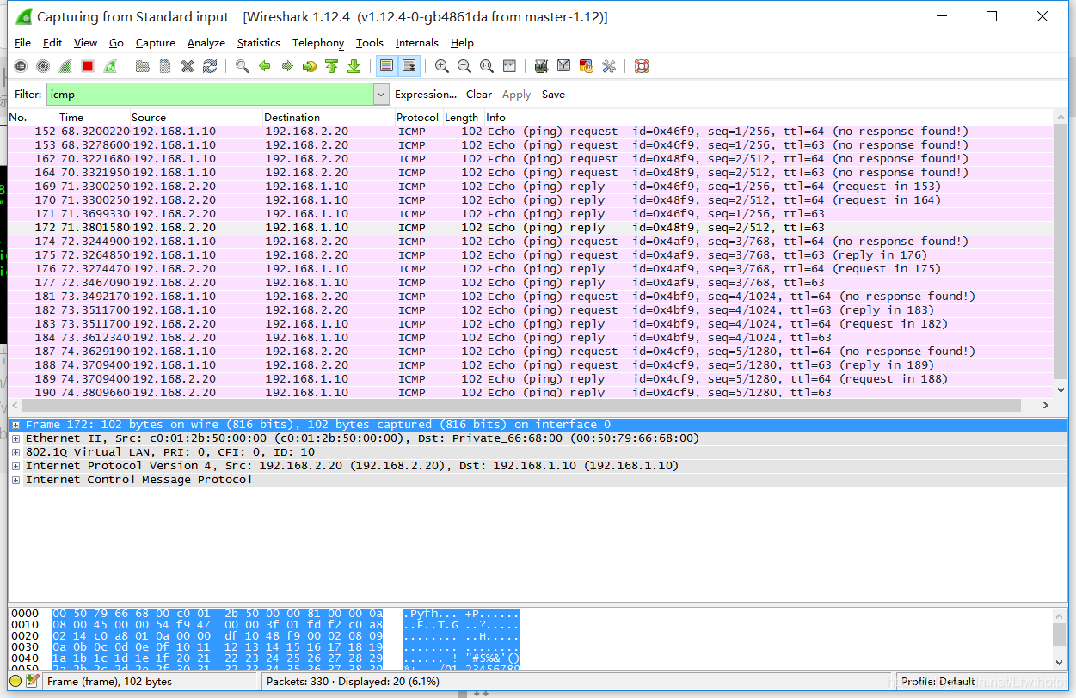
Task: Sort by the Protocol column header
Action: coord(418,117)
